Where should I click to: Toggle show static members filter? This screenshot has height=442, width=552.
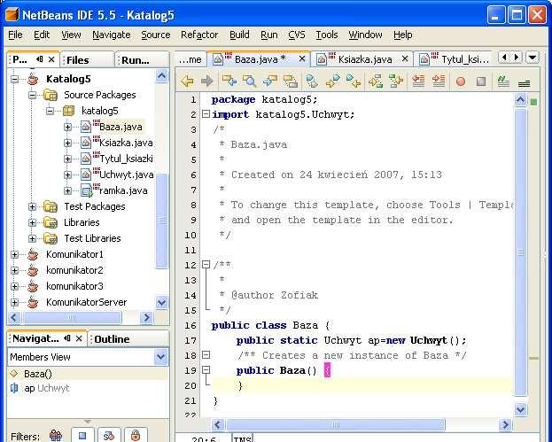tap(109, 435)
